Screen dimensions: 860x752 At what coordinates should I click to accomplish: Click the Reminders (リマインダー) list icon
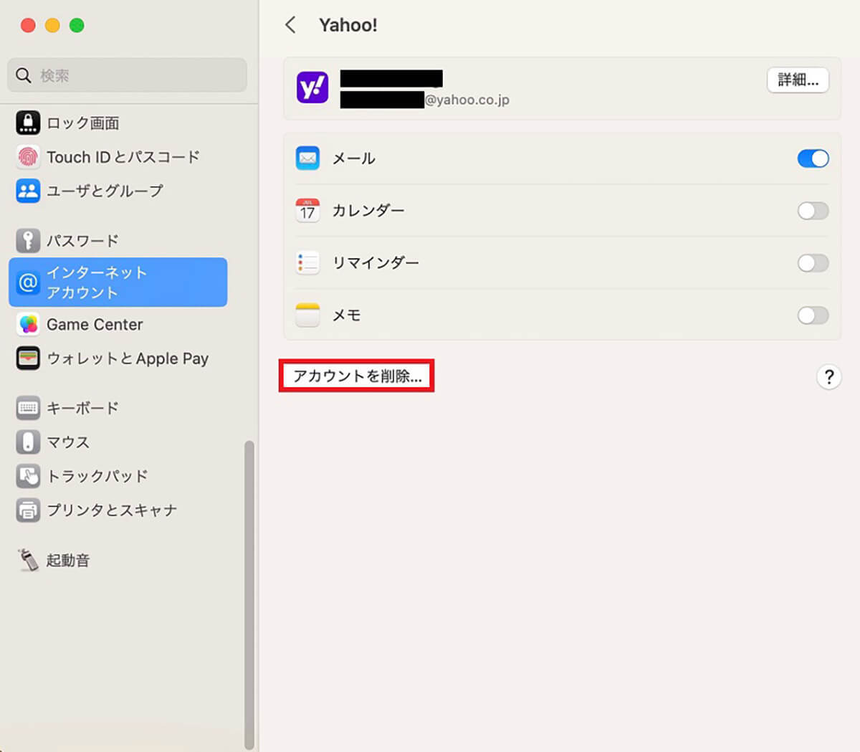(x=307, y=262)
